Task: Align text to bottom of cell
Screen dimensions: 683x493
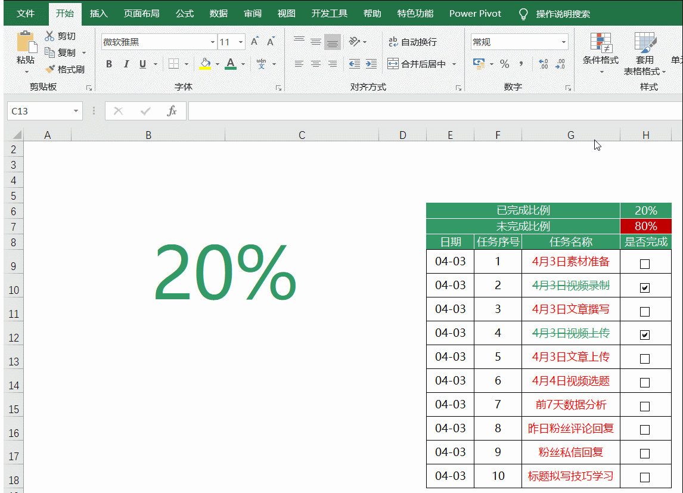Action: 333,42
